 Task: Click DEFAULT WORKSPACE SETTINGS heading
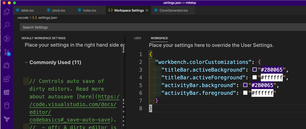43,38
